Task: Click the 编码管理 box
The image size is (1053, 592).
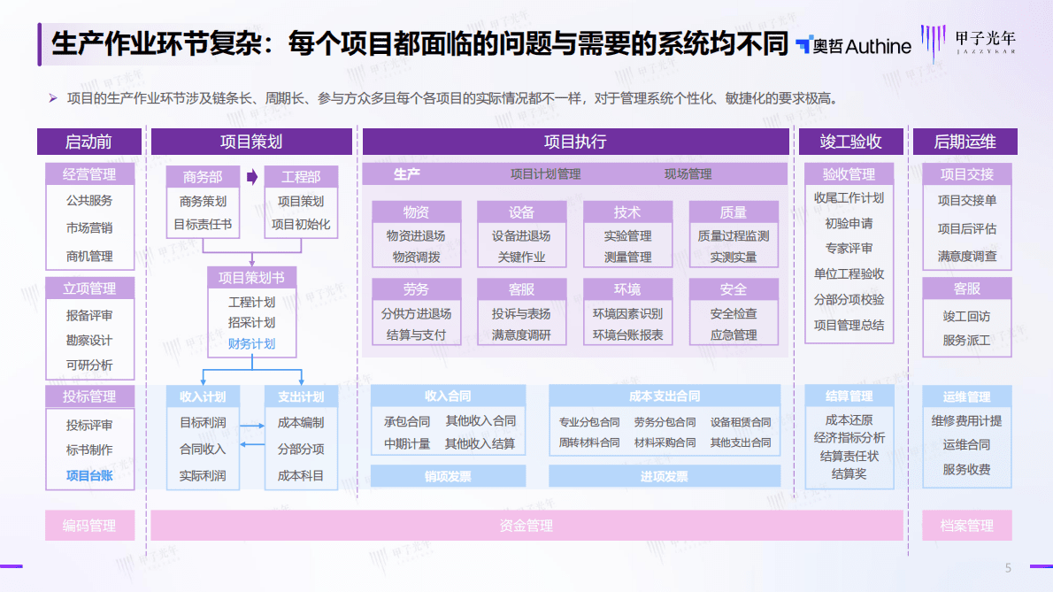Action: tap(89, 525)
